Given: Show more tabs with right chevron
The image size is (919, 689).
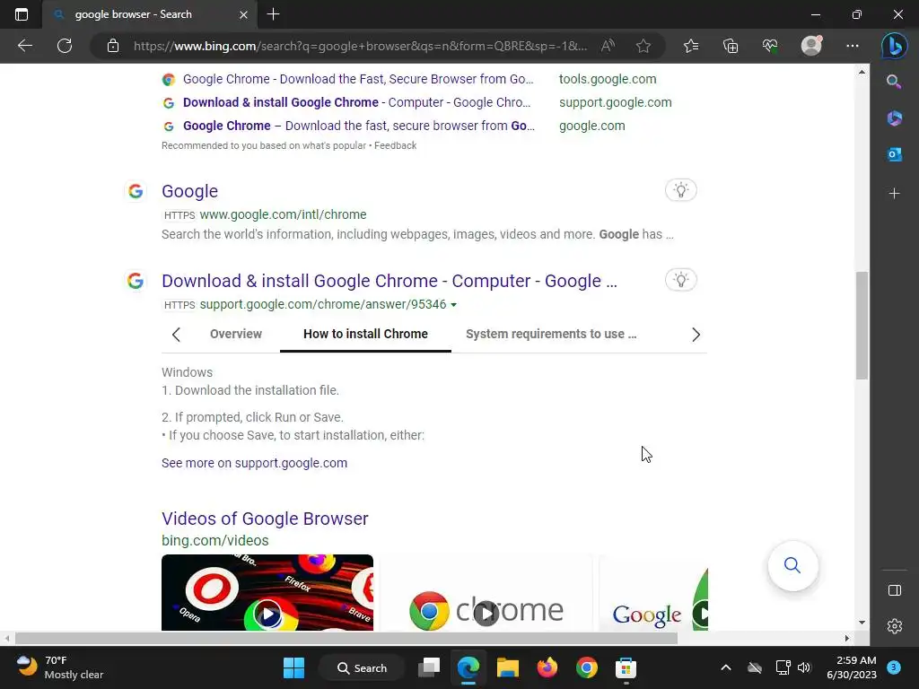Looking at the screenshot, I should click(696, 335).
